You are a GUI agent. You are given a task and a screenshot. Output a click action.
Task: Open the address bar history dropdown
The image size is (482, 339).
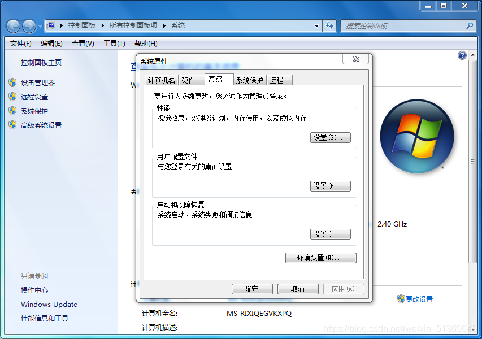[x=318, y=25]
